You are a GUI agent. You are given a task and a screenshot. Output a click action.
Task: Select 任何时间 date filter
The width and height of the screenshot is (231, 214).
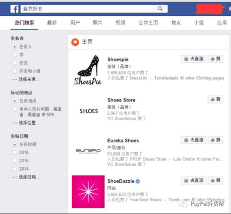point(15,145)
